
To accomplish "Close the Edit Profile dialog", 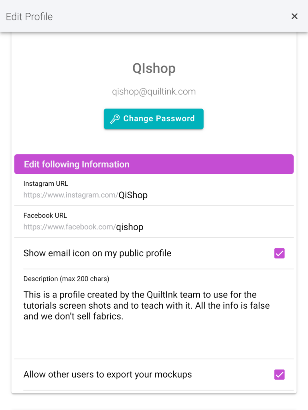I will coord(294,16).
